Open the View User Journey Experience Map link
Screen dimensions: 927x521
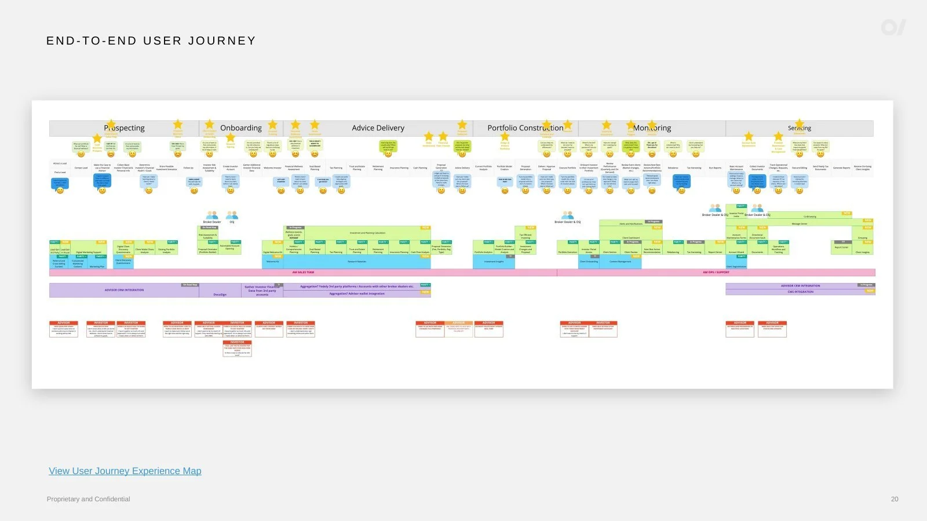point(125,471)
